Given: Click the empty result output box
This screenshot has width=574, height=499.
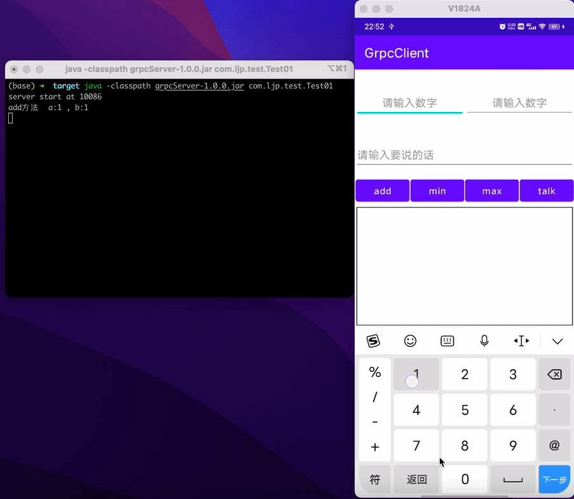Looking at the screenshot, I should pos(464,266).
